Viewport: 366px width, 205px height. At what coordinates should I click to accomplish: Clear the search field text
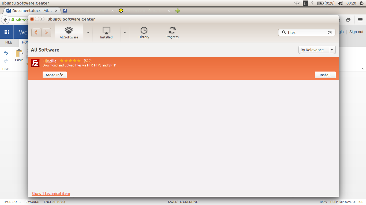(x=330, y=33)
